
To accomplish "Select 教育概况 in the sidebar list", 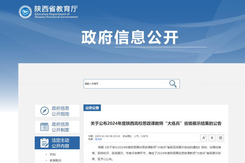I will point(55,160).
